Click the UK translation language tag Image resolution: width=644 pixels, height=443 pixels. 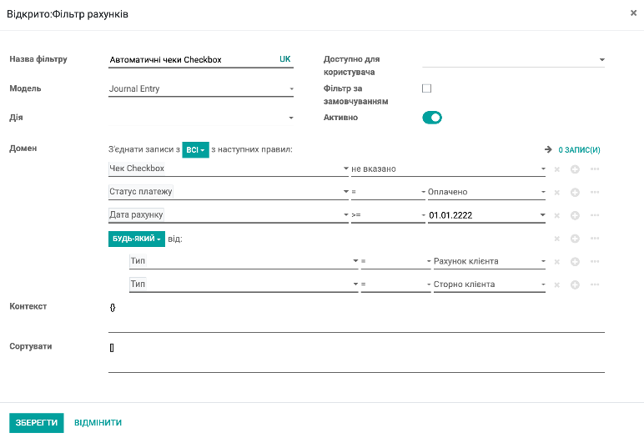pyautogui.click(x=284, y=59)
